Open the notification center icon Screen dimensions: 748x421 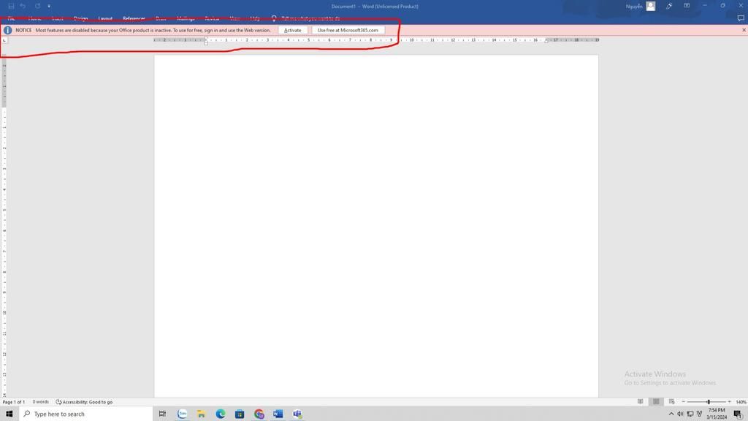point(738,414)
